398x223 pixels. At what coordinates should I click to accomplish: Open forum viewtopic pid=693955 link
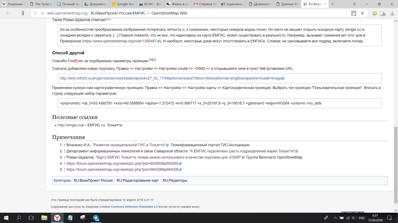[124, 164]
